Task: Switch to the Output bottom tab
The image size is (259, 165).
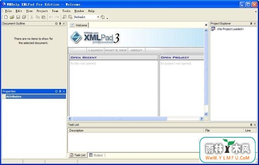Action: tap(96, 155)
